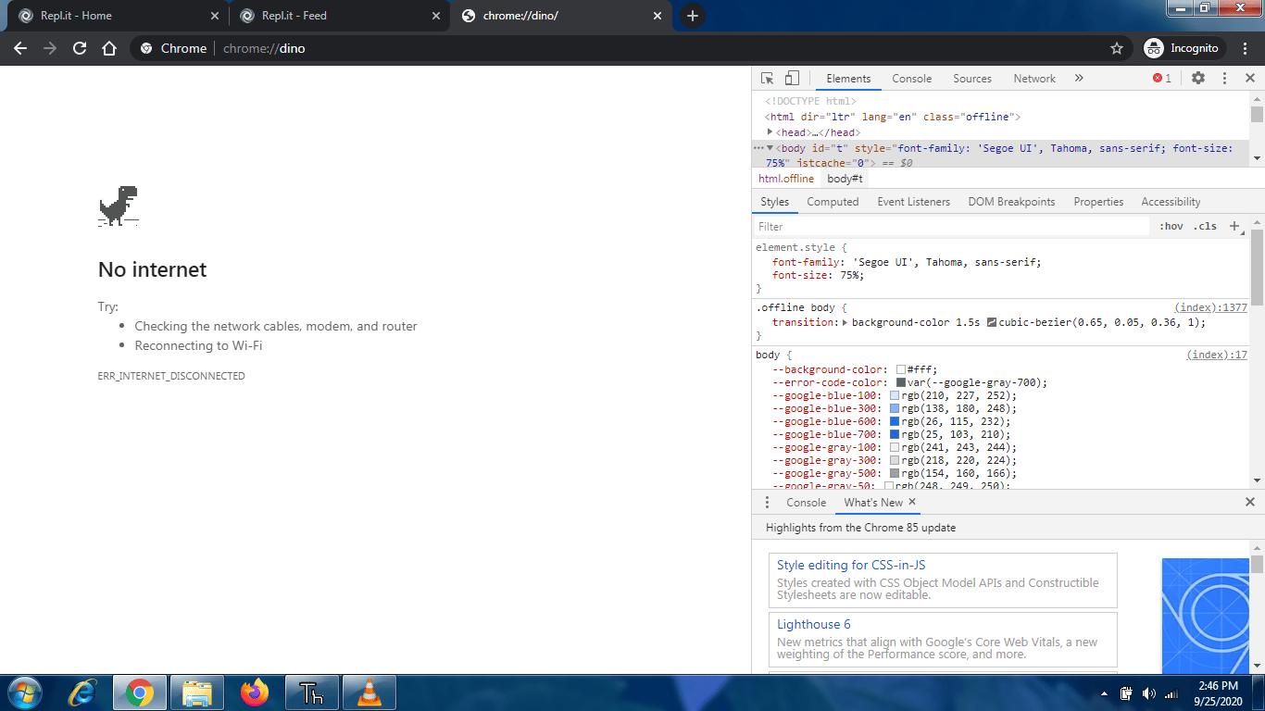Click the --google-blue-100 color swatch
The height and width of the screenshot is (711, 1265).
coord(895,395)
